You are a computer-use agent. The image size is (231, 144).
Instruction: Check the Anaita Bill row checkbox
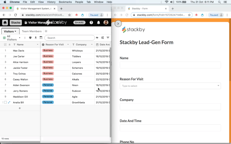click(6, 102)
